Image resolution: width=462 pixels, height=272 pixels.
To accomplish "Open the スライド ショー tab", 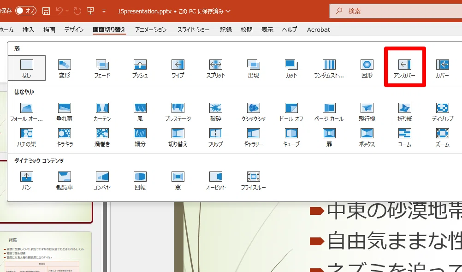I will [x=193, y=30].
